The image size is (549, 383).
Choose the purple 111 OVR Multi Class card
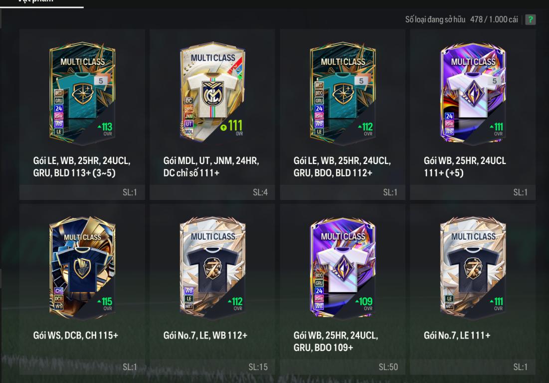473,94
